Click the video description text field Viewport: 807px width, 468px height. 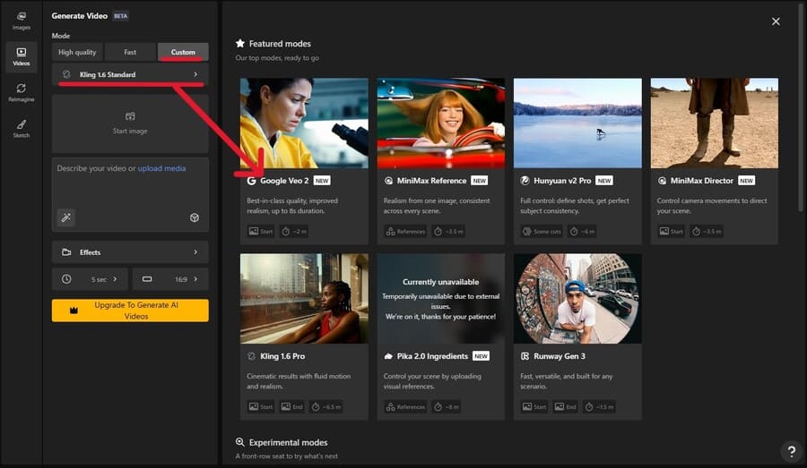tap(130, 194)
